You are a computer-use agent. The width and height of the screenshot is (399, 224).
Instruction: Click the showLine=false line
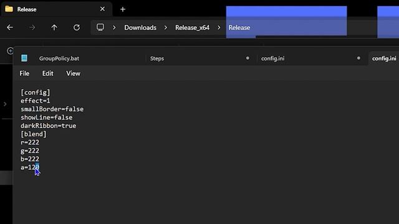tap(46, 118)
